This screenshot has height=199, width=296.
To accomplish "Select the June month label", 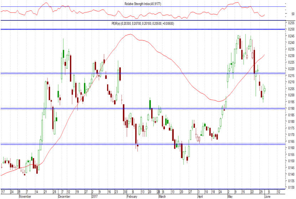I will click(268, 197).
